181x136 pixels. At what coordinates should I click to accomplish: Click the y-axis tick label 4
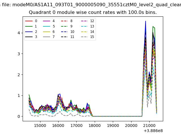coord(19,33)
